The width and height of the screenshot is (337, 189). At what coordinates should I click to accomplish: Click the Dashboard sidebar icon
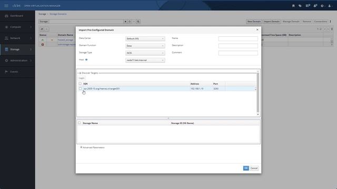pos(6,16)
